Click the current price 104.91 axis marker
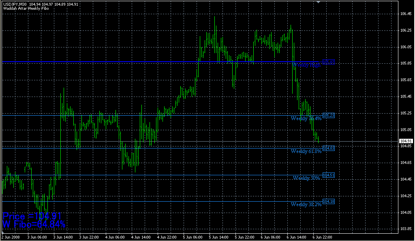The image size is (415, 241). click(406, 141)
